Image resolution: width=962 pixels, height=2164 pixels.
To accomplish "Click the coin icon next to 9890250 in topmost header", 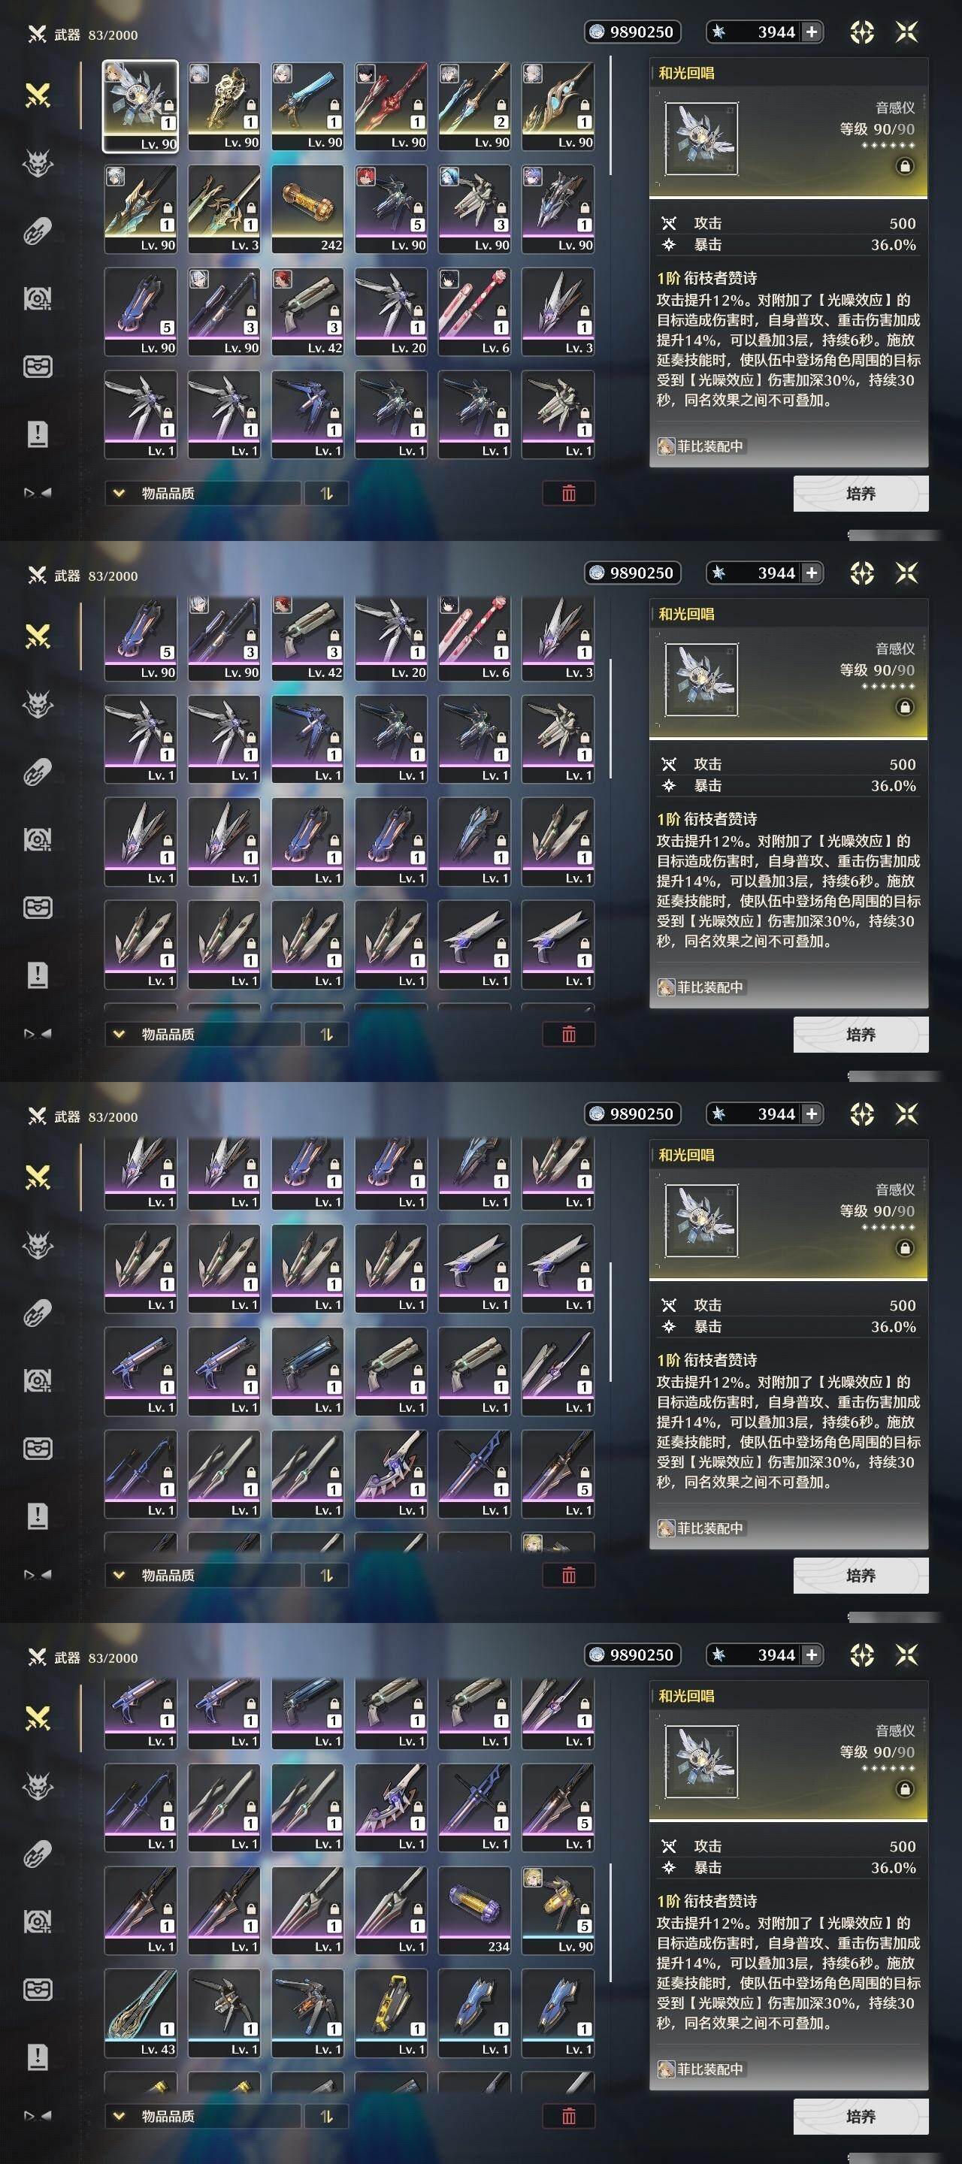I will pos(597,32).
